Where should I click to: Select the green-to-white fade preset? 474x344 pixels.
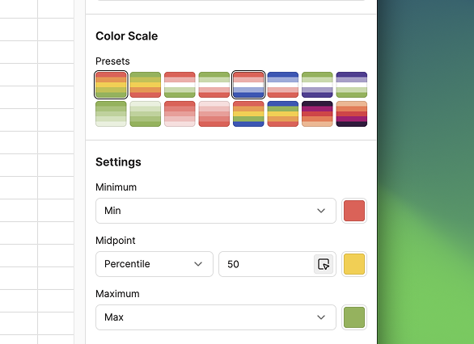(x=111, y=114)
